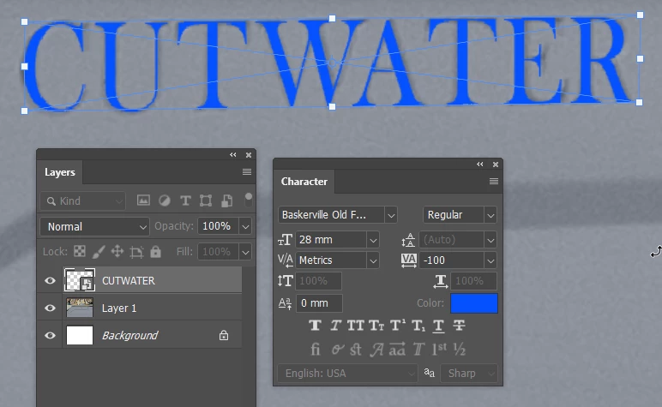Select the Background layer thumbnail

80,335
